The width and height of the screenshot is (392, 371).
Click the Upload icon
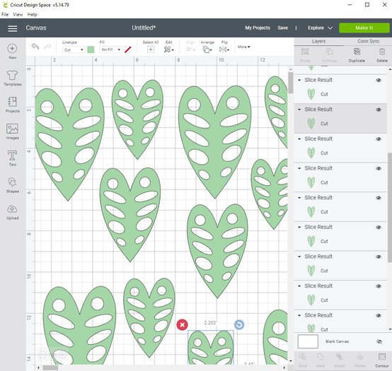(x=12, y=209)
